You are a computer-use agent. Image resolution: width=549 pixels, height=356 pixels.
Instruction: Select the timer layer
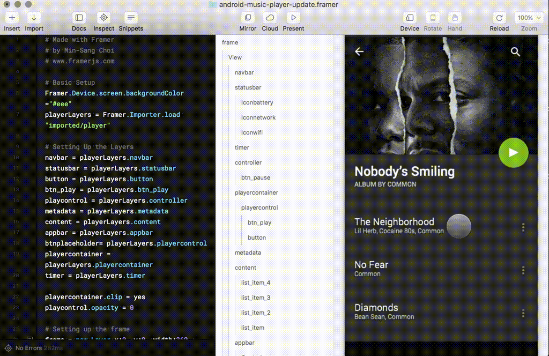point(242,148)
